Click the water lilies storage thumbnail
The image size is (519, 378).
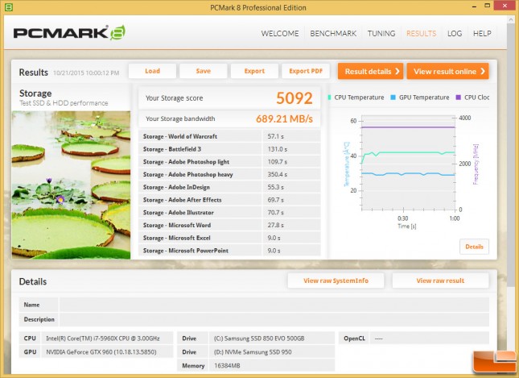point(71,185)
